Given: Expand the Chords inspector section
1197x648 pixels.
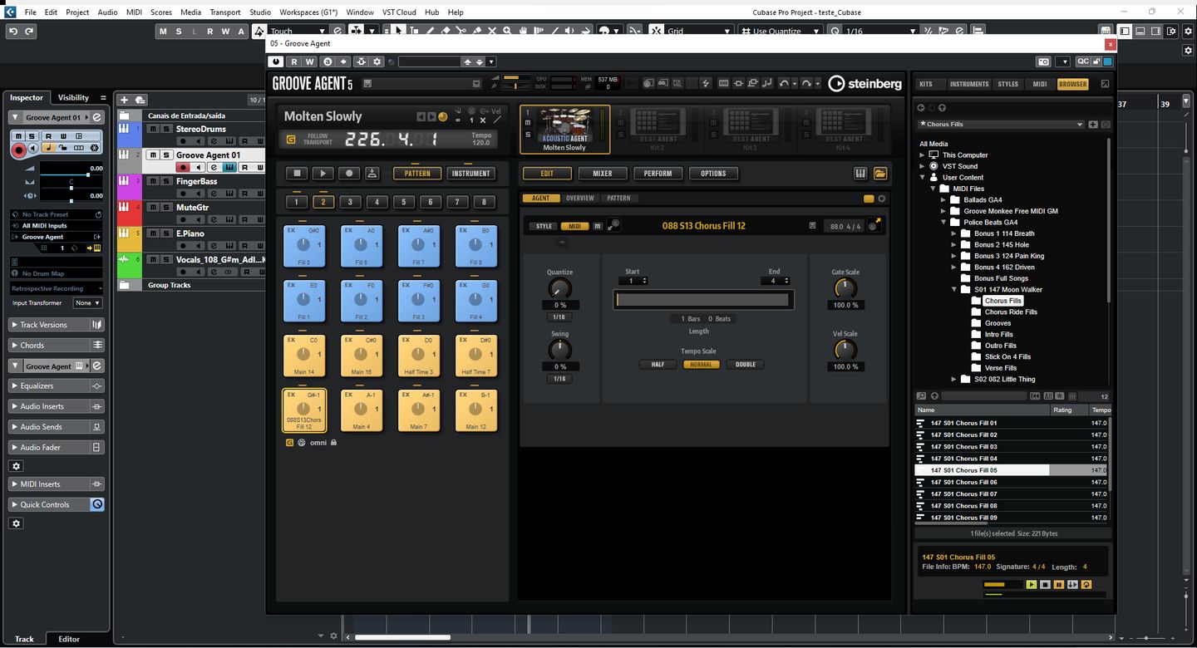Looking at the screenshot, I should coord(14,346).
